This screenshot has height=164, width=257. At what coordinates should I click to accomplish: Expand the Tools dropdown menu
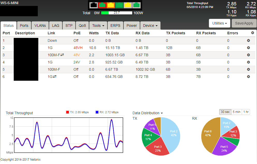98,26
